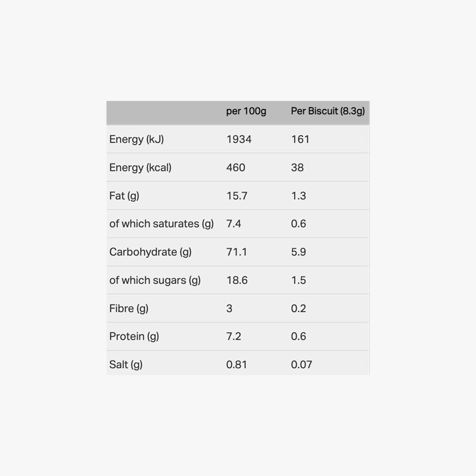Viewport: 476px width, 476px height.
Task: Select the 1934 energy value
Action: pyautogui.click(x=239, y=139)
